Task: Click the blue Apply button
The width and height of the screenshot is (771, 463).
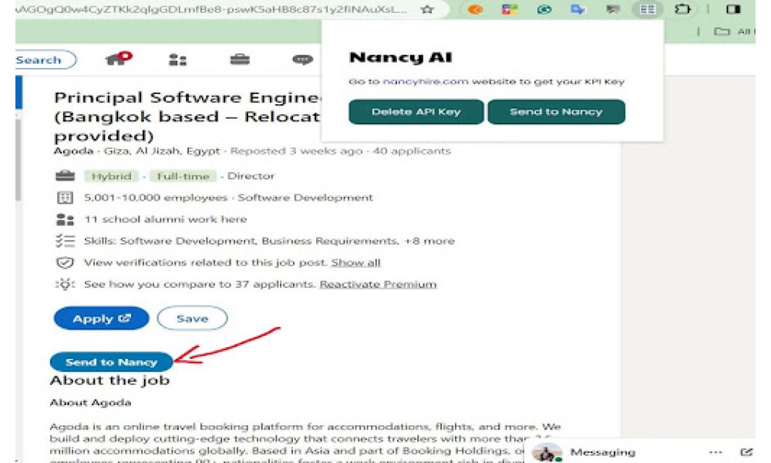Action: point(101,319)
